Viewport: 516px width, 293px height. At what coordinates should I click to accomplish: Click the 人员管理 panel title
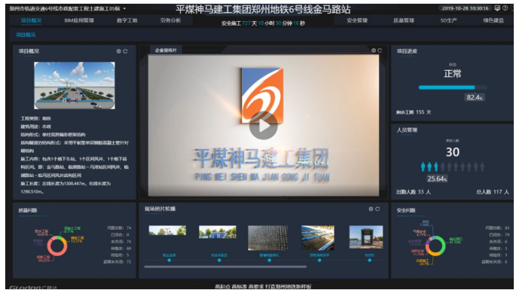point(407,130)
